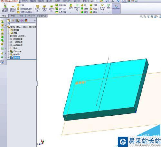Click the Curves (曲线) tool
The height and width of the screenshot is (147, 161).
109,6
